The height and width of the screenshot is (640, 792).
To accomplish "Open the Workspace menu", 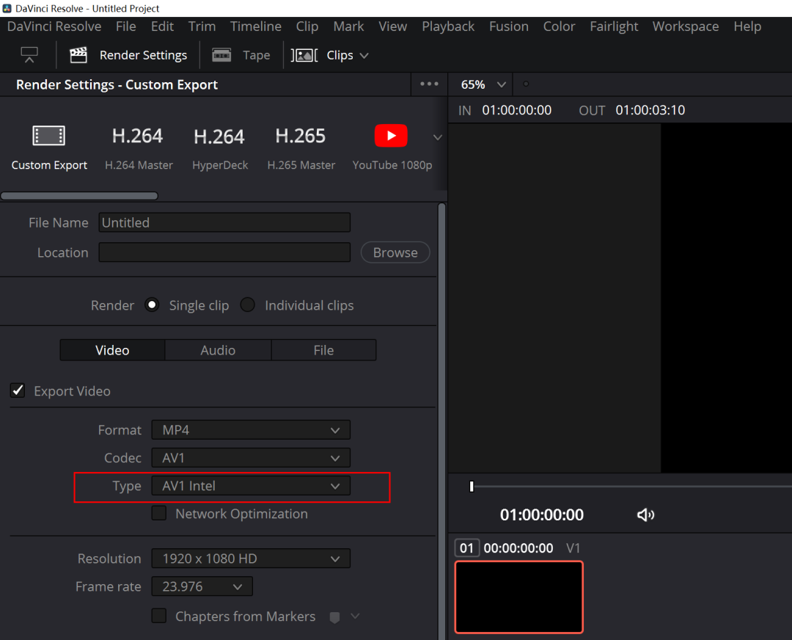I will click(686, 26).
